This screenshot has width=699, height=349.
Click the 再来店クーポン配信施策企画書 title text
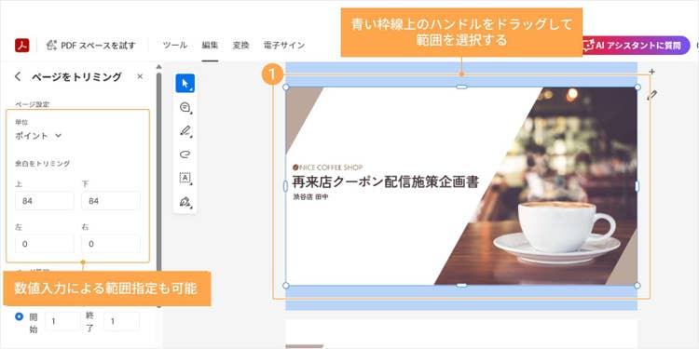(x=386, y=182)
